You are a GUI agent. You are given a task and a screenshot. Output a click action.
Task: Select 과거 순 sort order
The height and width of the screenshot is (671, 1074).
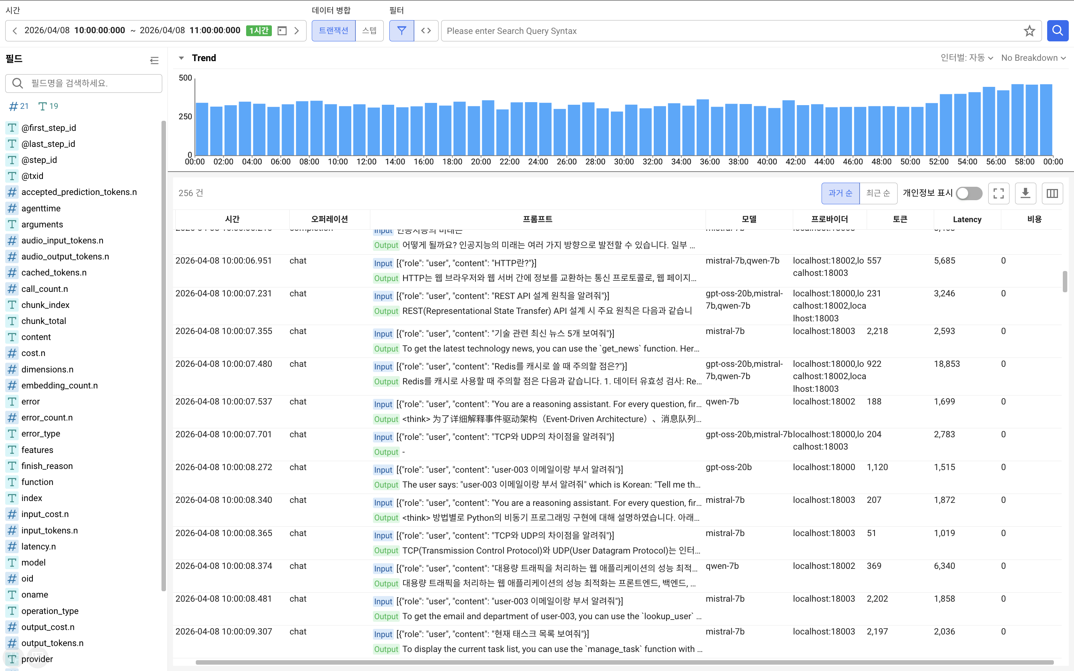840,193
